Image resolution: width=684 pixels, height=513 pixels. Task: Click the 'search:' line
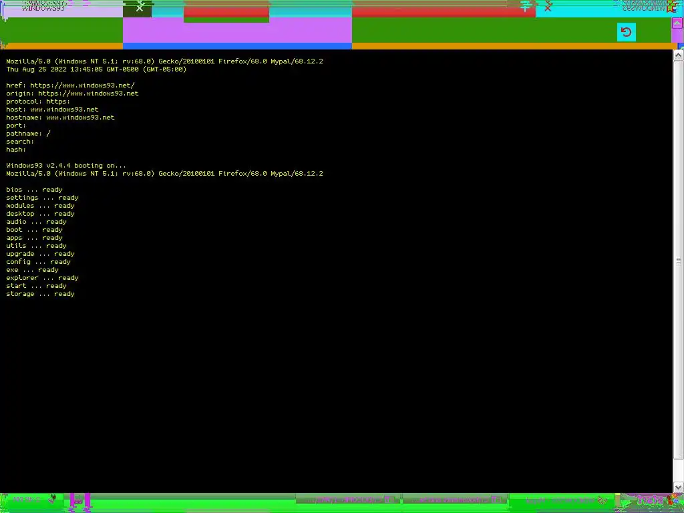click(19, 142)
